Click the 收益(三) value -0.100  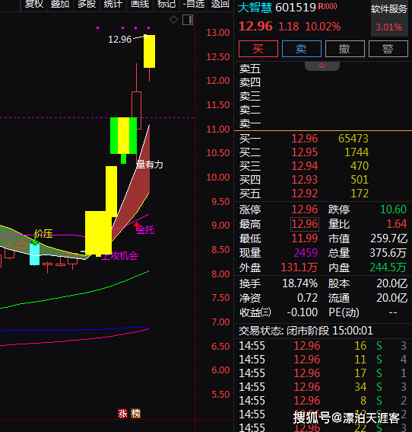(x=303, y=312)
